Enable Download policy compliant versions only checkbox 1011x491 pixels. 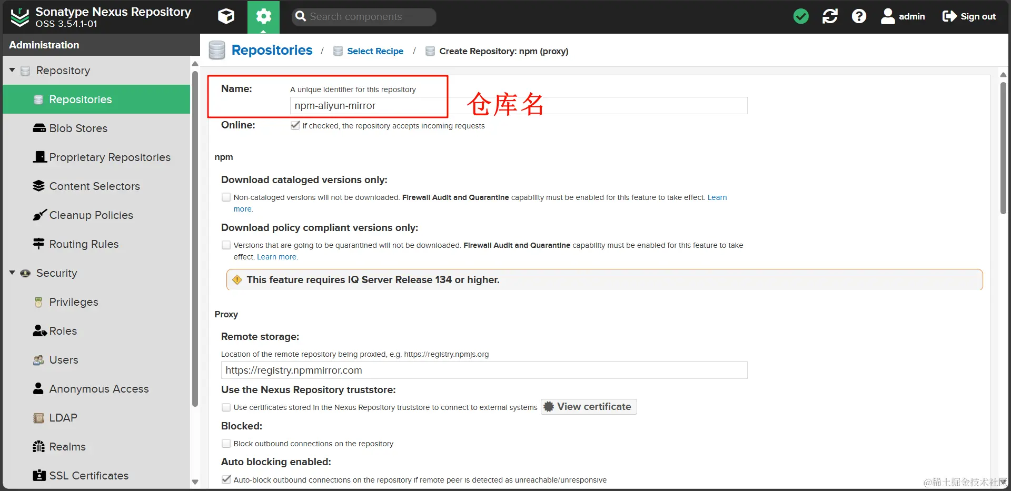pyautogui.click(x=226, y=245)
